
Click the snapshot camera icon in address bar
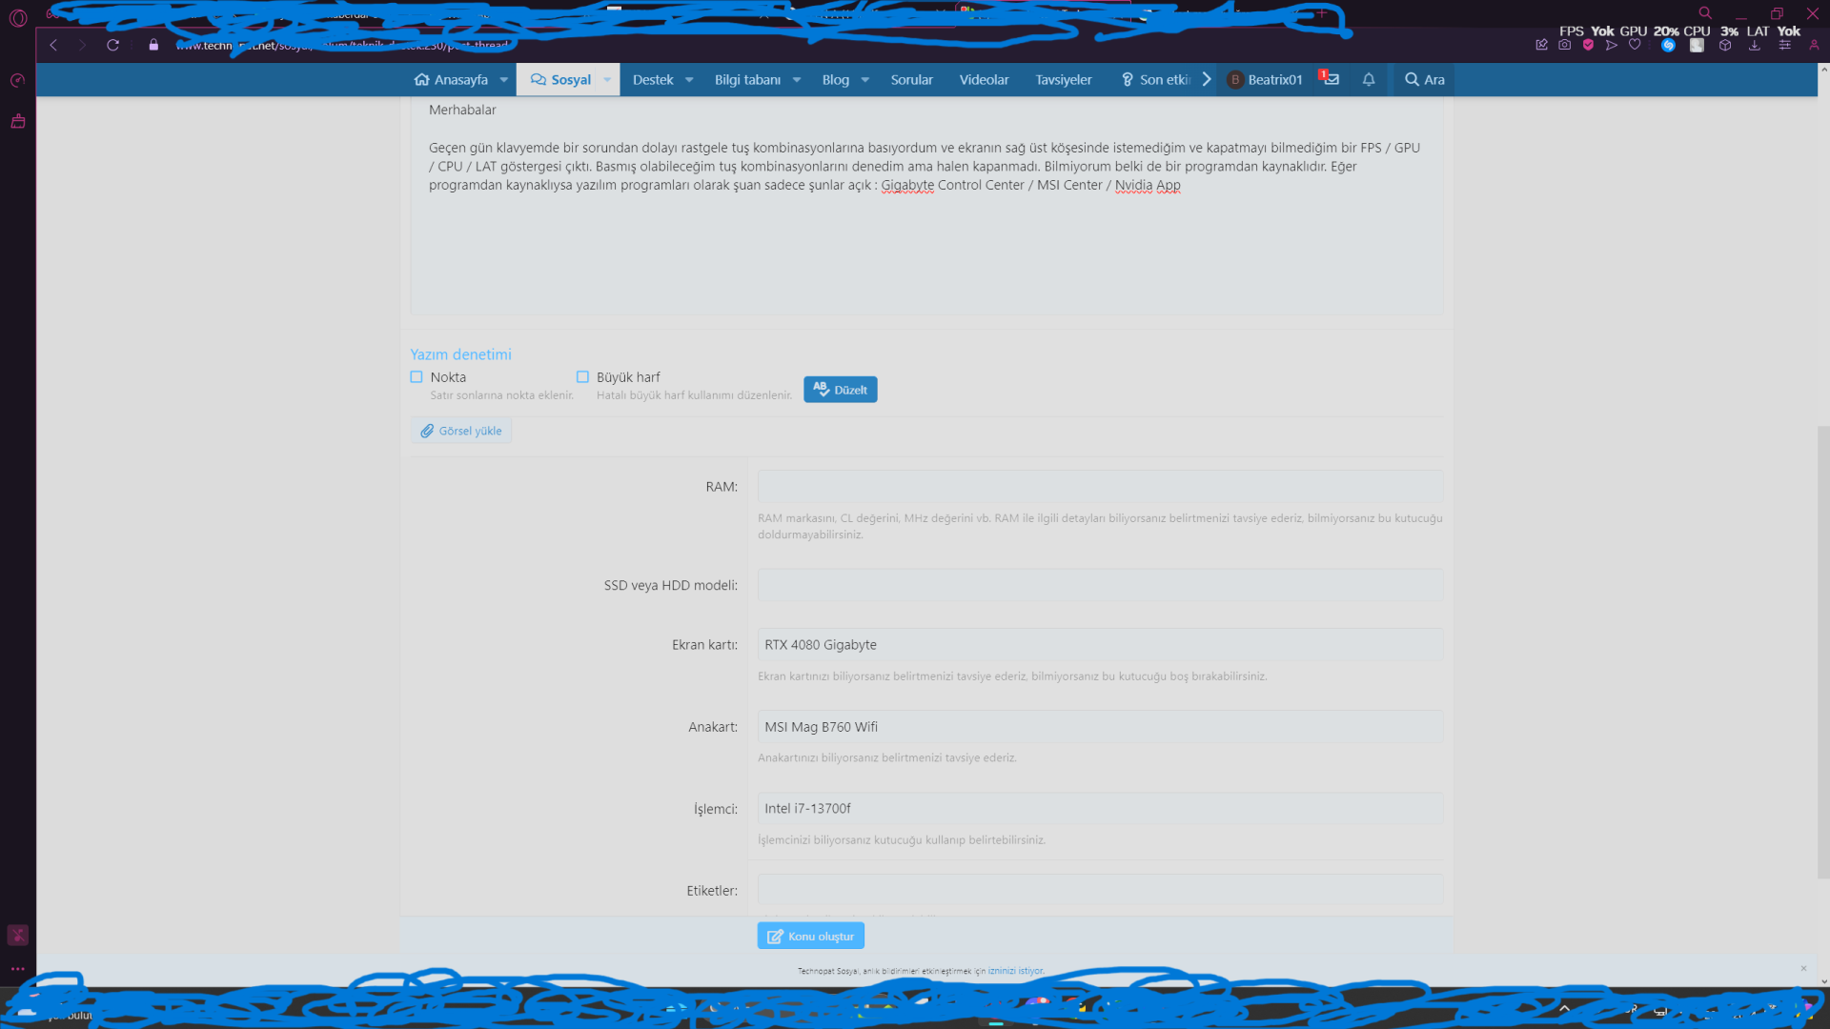click(x=1564, y=45)
